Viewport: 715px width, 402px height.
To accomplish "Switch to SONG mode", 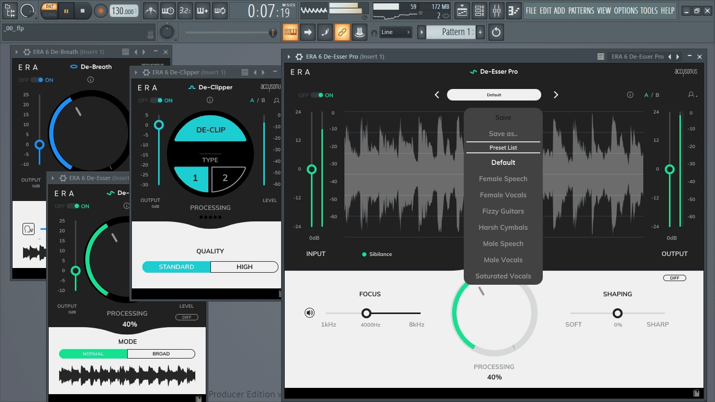I will 49,14.
